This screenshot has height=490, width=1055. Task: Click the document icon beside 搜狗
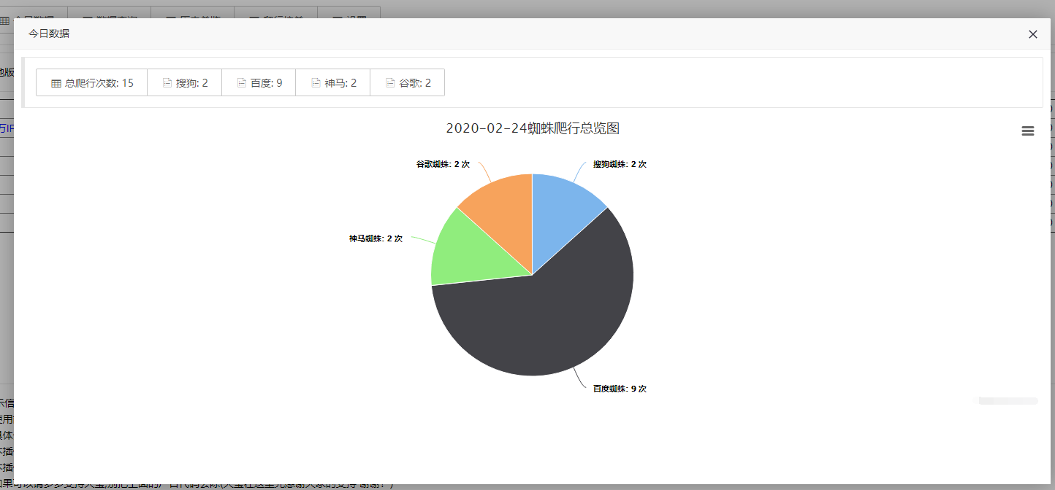(167, 83)
